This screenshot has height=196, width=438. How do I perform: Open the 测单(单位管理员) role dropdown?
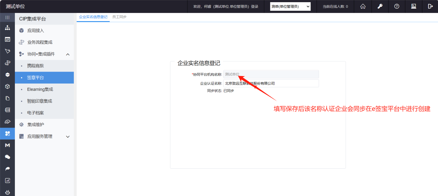pos(290,6)
